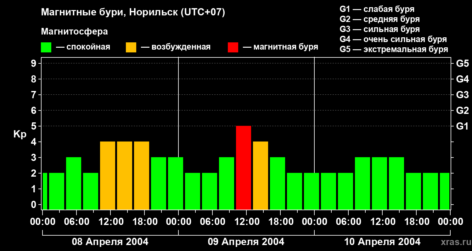
Task: Click the '— возбужденная' legend label
Action: (176, 47)
